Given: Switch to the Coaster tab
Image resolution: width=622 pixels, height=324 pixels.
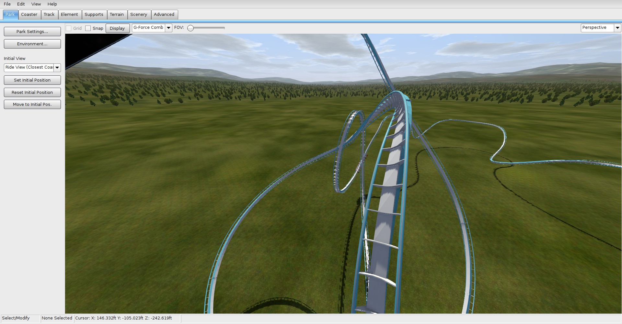Looking at the screenshot, I should tap(29, 15).
